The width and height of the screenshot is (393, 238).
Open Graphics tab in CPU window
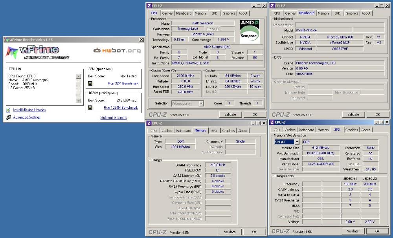pyautogui.click(x=229, y=13)
